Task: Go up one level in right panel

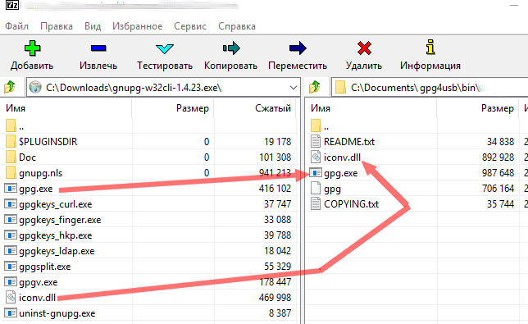Action: [x=315, y=88]
